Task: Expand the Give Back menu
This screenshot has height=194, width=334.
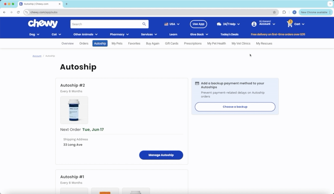Action: point(199,34)
